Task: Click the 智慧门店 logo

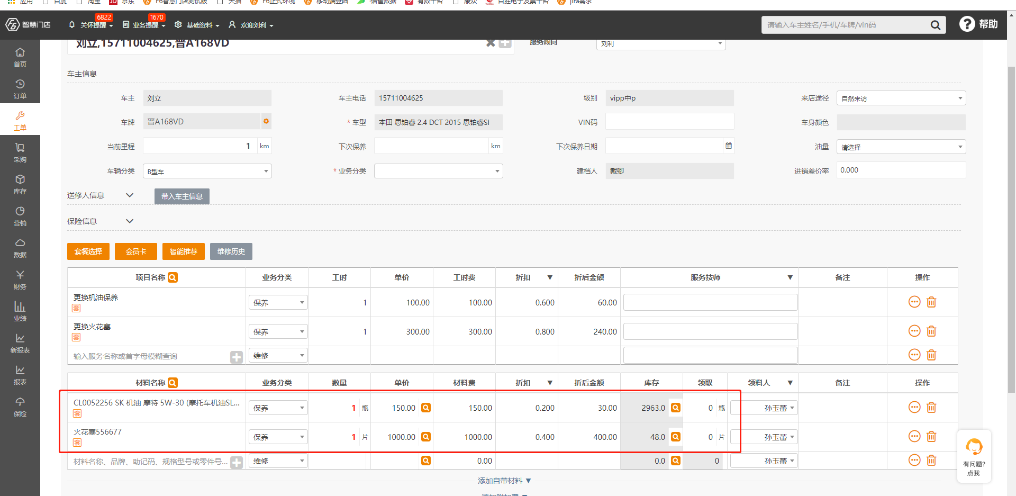Action: coord(28,24)
